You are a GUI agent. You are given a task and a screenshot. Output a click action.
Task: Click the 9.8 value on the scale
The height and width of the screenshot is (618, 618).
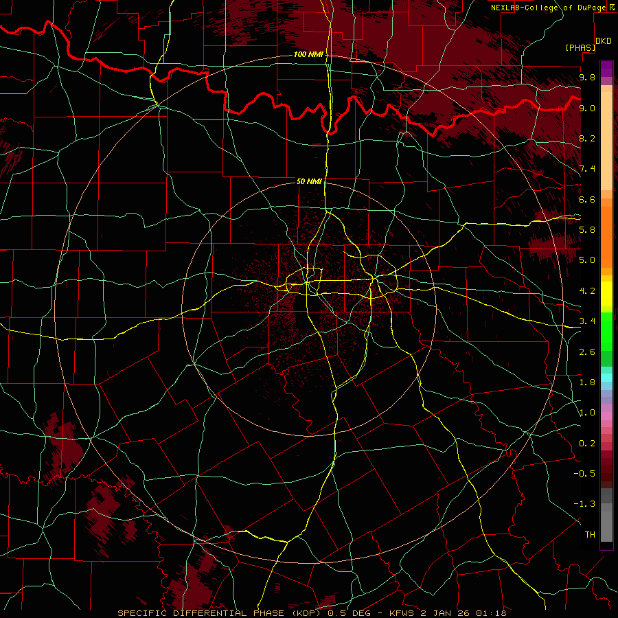tap(587, 77)
